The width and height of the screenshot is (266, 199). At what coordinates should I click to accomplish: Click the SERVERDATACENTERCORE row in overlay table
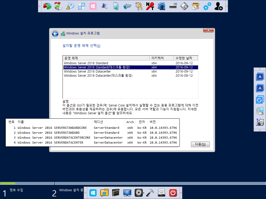point(93,138)
